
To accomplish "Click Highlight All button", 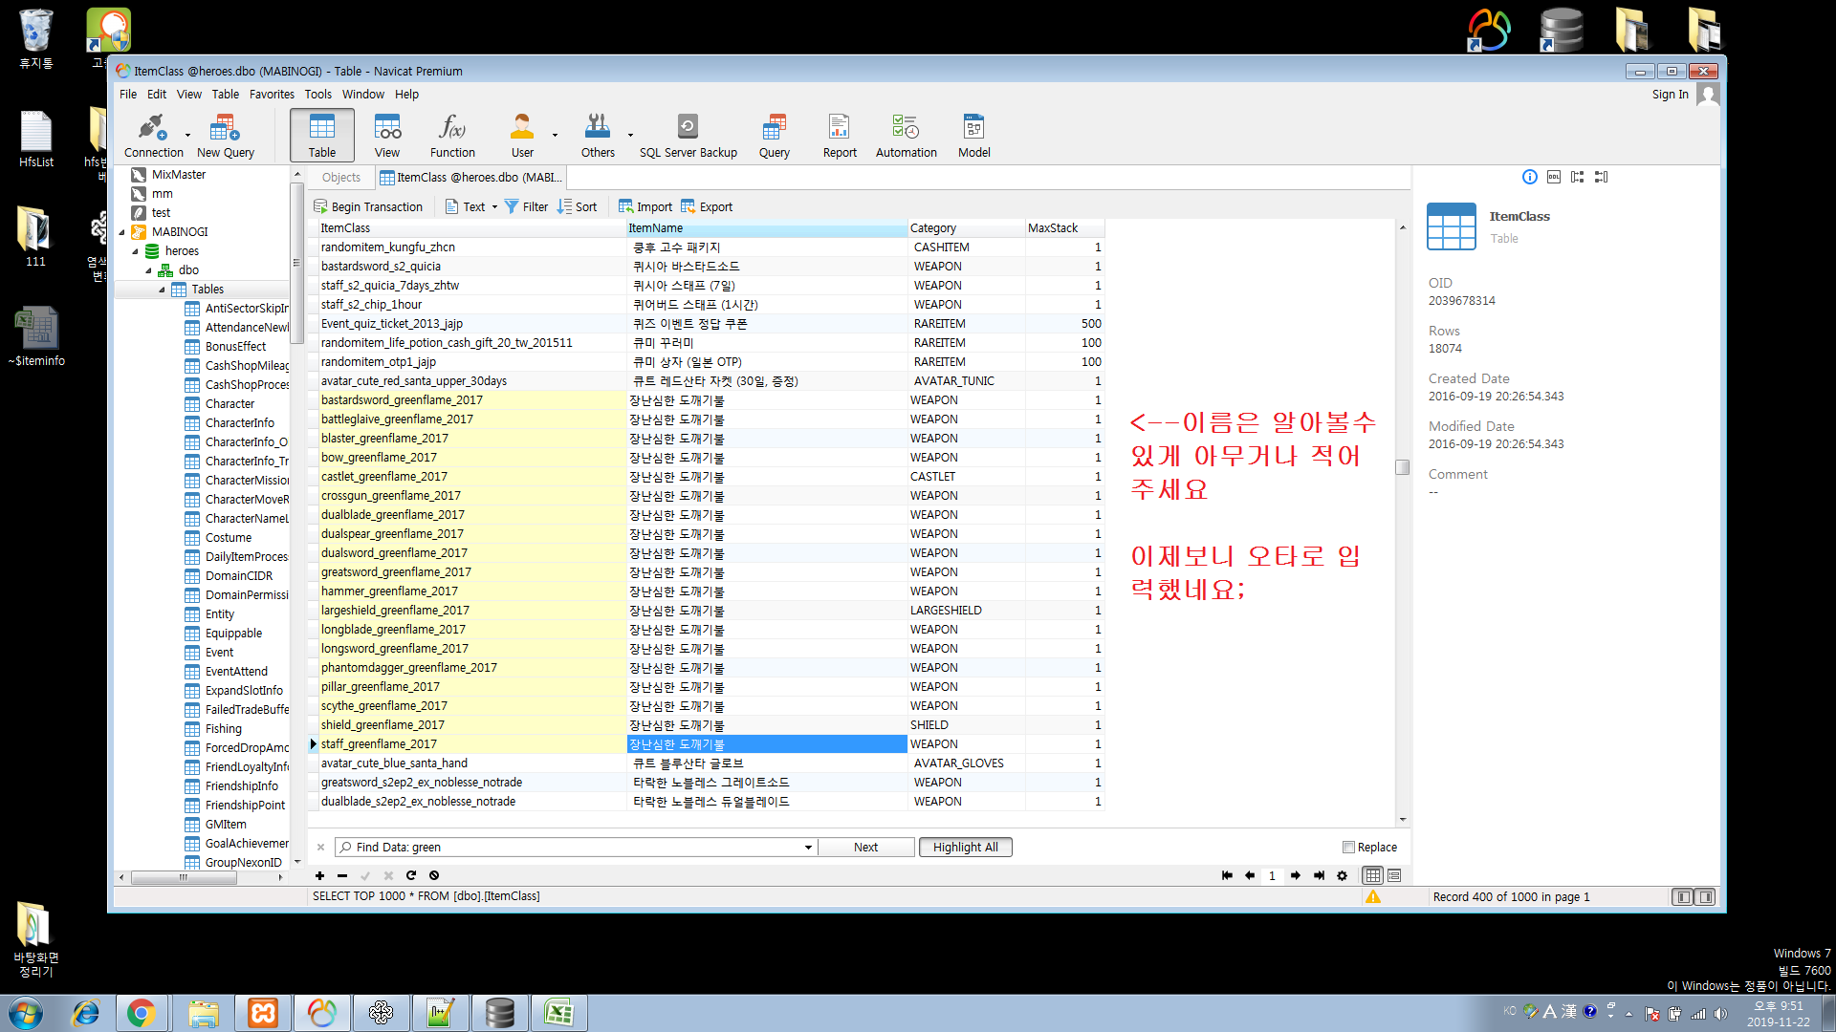I will (x=966, y=848).
